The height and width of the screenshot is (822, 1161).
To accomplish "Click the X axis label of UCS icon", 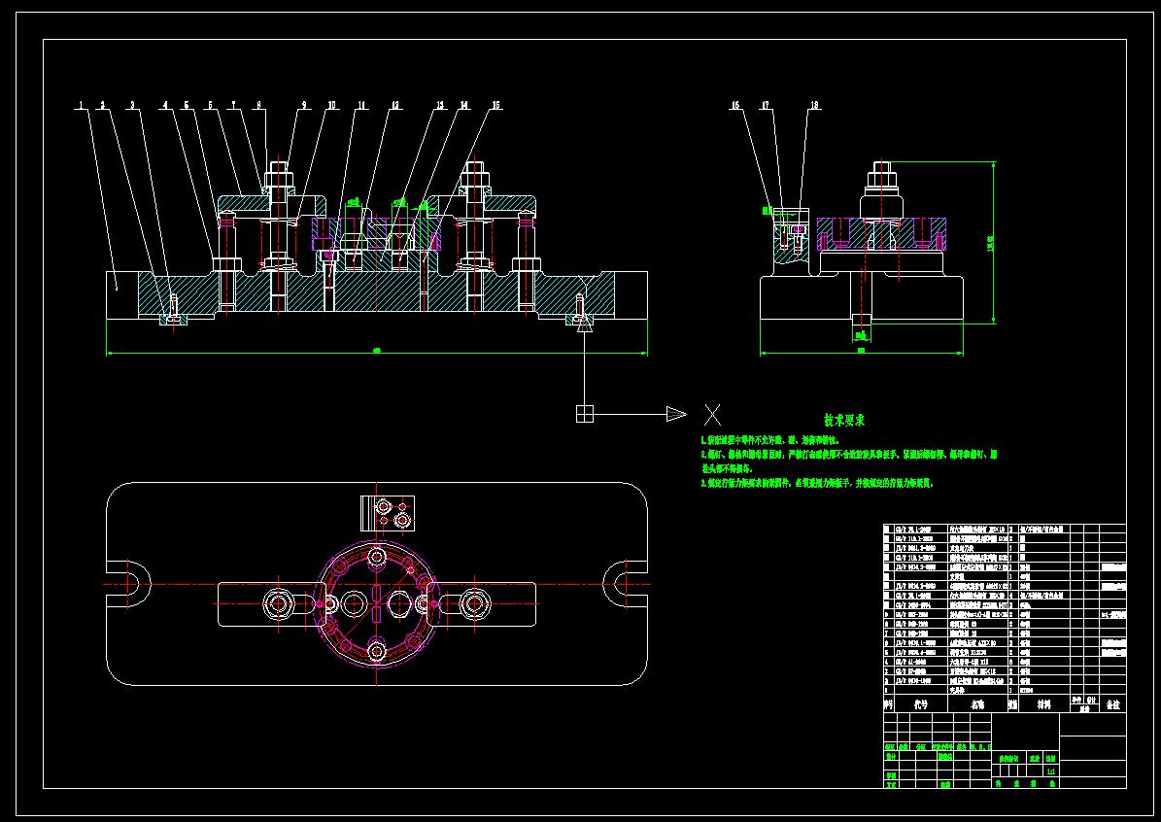I will (712, 415).
